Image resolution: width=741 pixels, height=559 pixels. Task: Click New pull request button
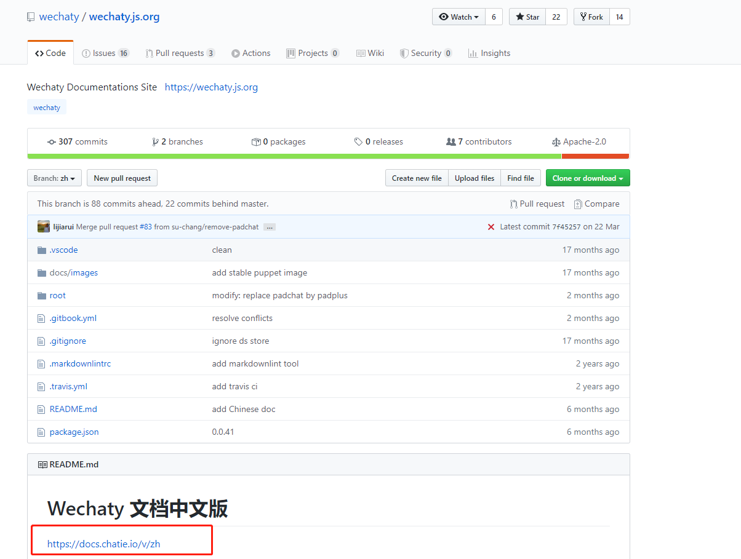tap(122, 178)
